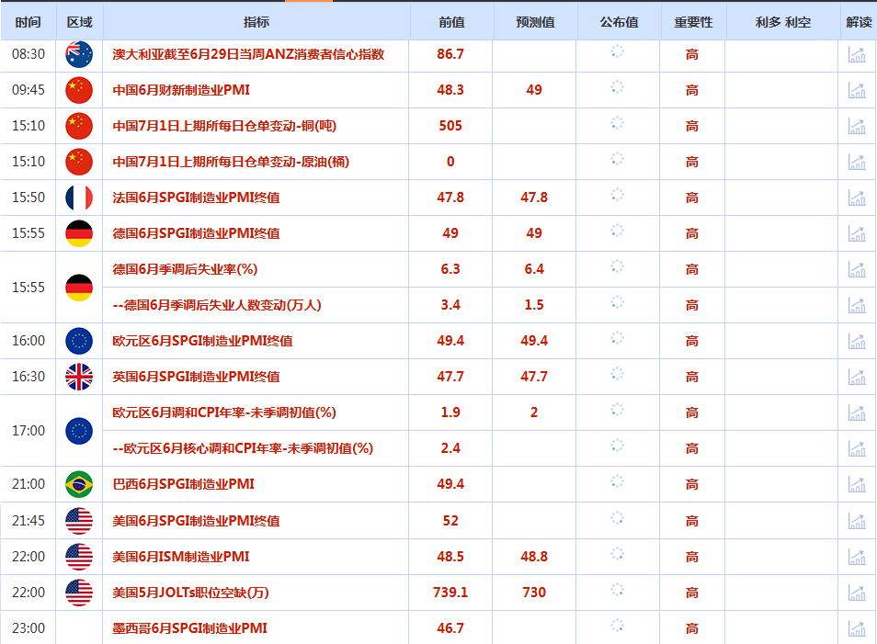Open chart icon for 中国6月财新制造业PMI row

(857, 90)
